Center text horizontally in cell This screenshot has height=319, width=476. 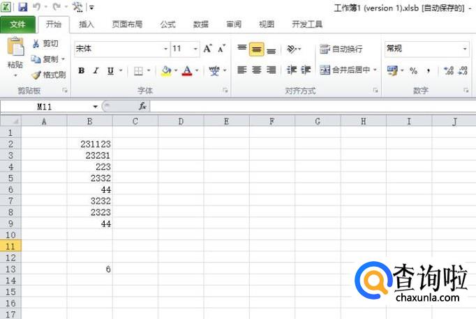tap(257, 70)
